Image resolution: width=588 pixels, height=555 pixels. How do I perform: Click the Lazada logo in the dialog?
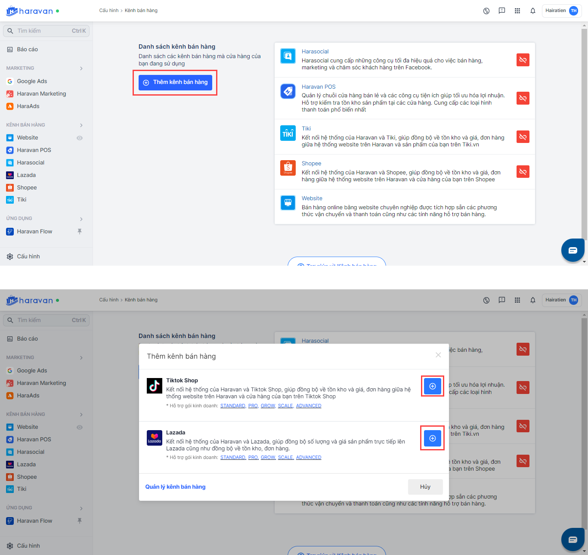pyautogui.click(x=155, y=438)
